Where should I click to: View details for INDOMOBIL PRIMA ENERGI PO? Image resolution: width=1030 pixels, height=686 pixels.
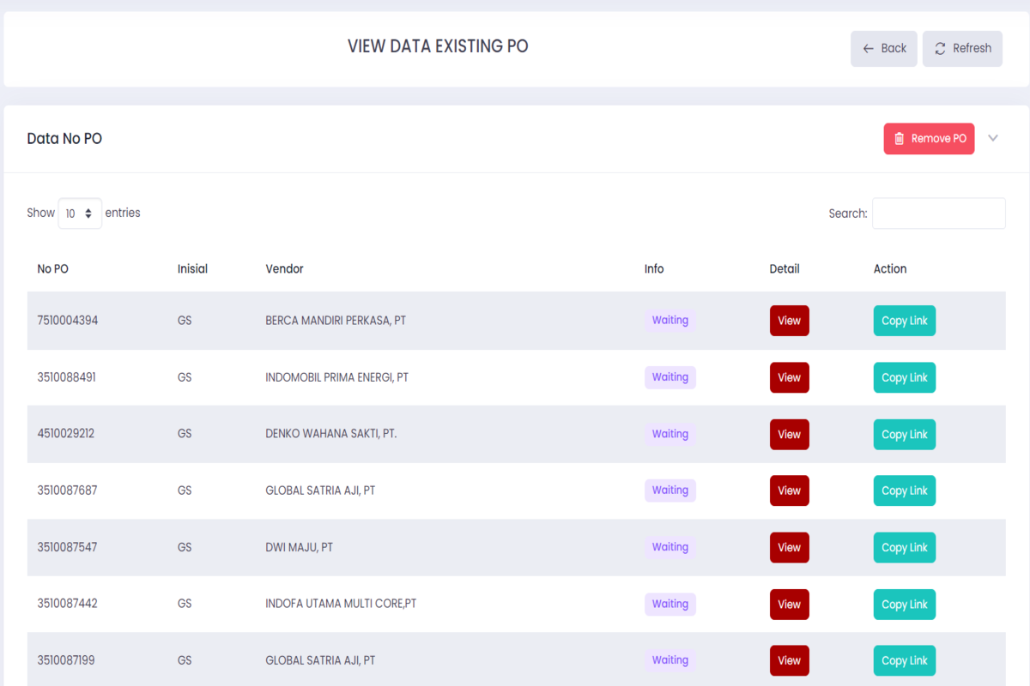click(789, 377)
